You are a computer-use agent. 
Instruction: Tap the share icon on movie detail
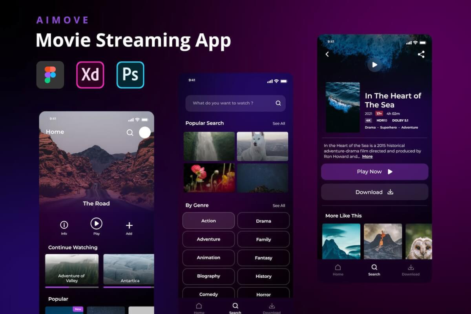click(421, 55)
